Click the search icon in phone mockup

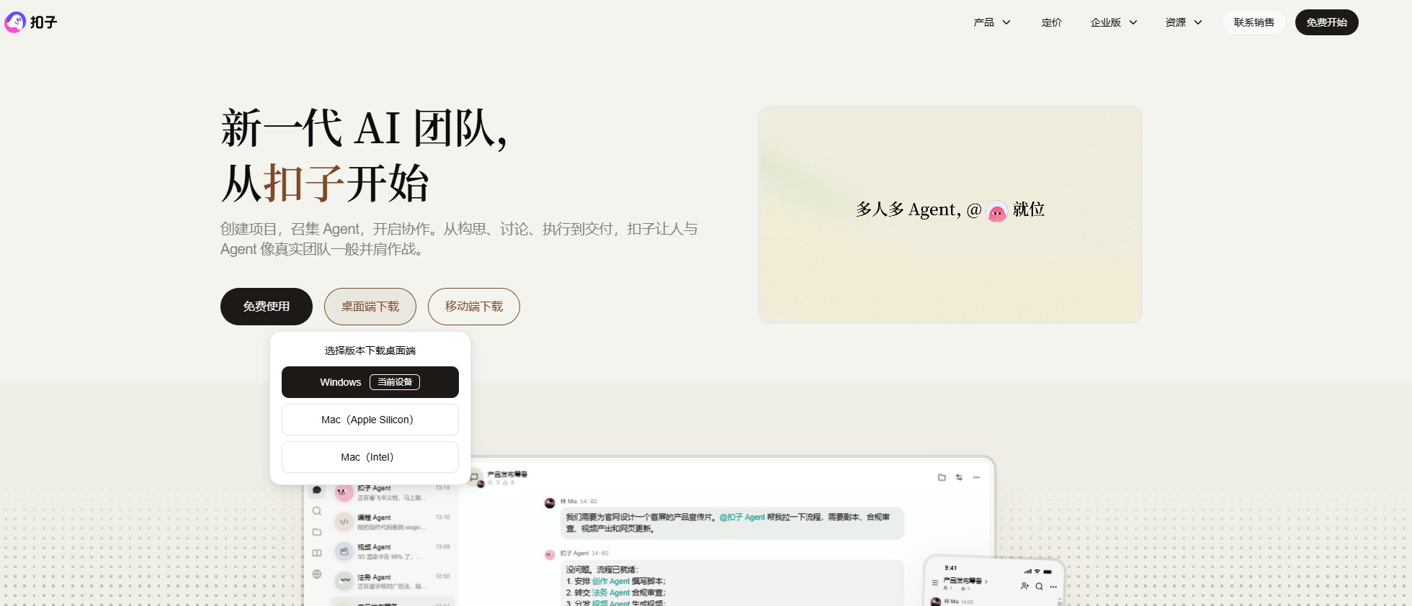(1039, 587)
